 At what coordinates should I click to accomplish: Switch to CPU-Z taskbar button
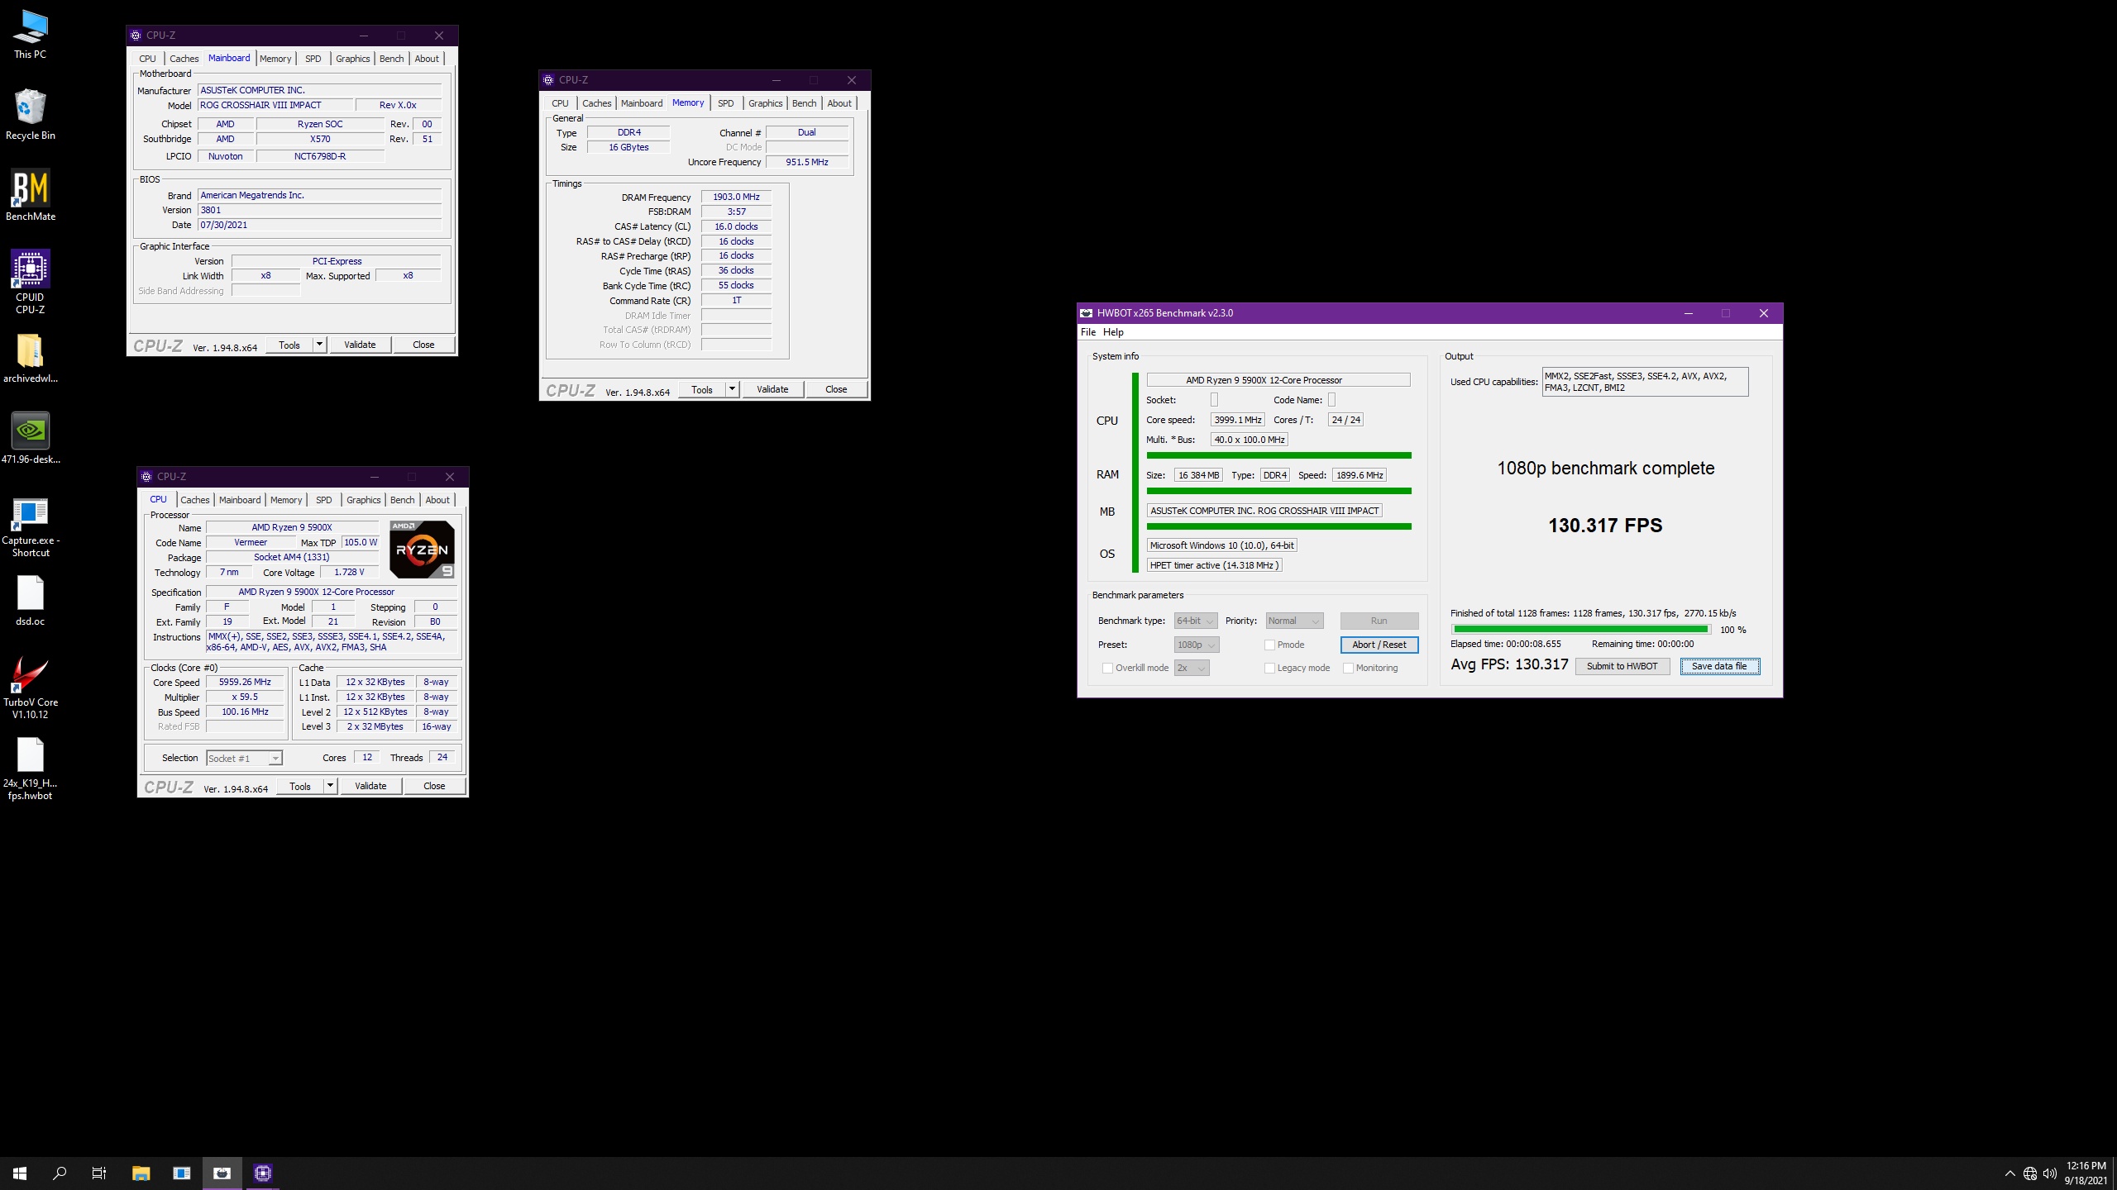(x=263, y=1173)
